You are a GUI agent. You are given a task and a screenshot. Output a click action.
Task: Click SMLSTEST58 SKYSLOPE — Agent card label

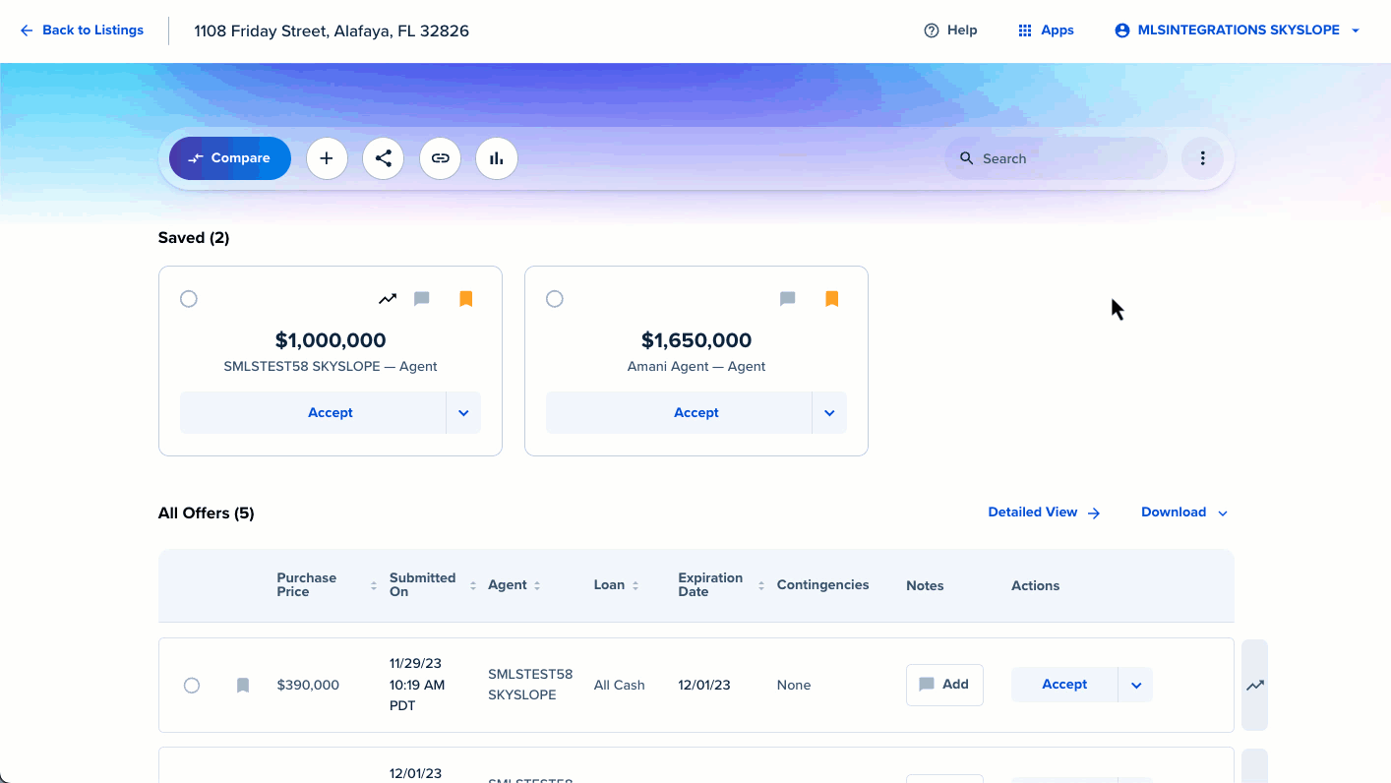coord(331,367)
